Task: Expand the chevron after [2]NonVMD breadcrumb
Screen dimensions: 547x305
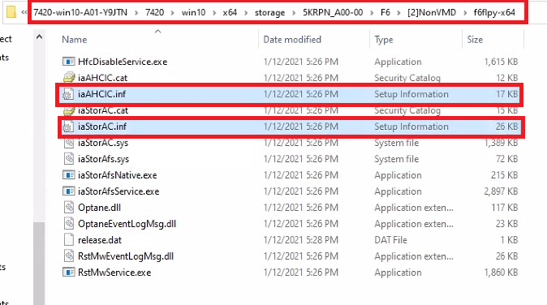Action: [x=465, y=13]
